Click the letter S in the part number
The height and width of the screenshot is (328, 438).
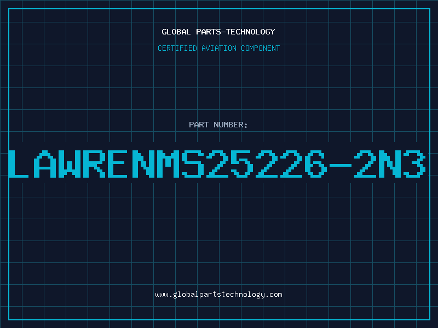pos(193,163)
